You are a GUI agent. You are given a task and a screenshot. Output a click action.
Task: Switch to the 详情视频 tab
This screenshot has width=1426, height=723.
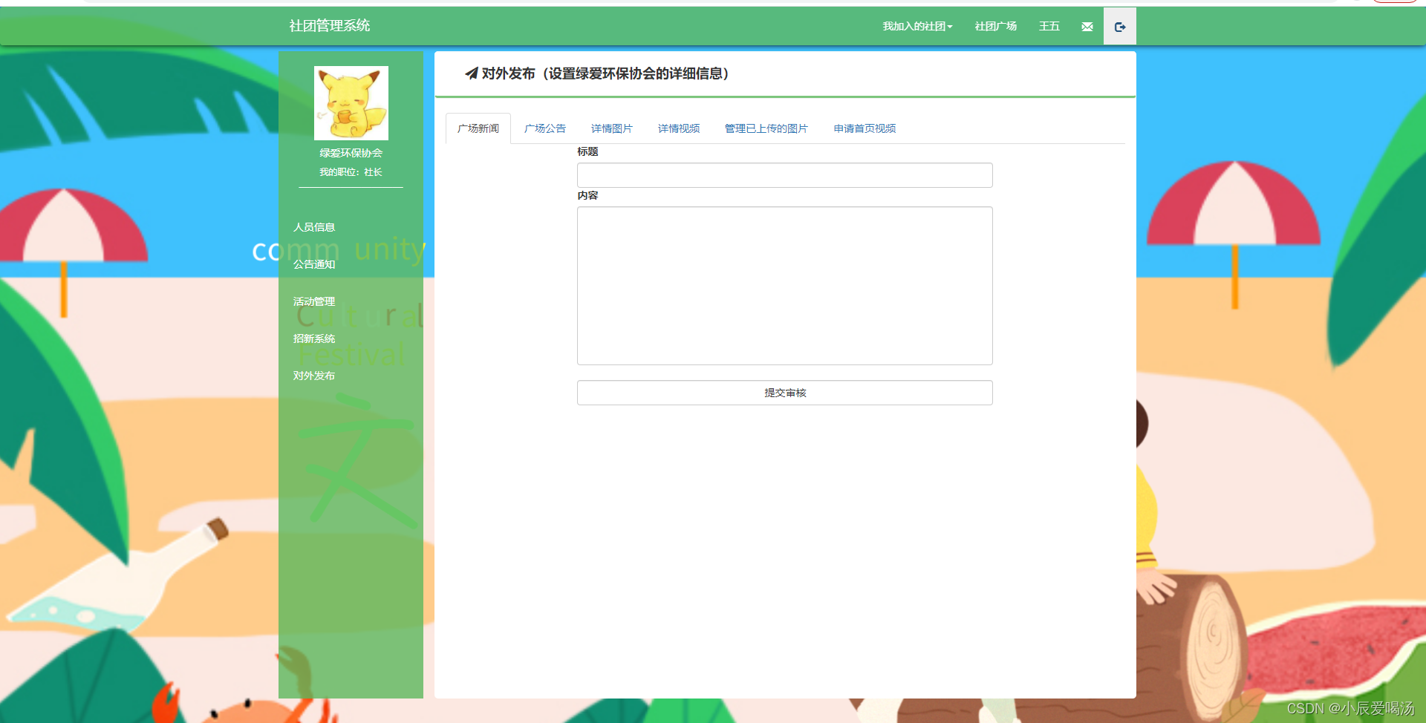679,128
